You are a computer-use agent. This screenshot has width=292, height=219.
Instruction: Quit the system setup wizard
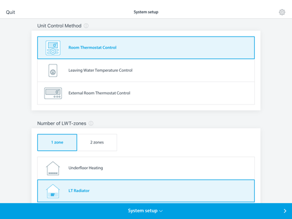(10, 12)
